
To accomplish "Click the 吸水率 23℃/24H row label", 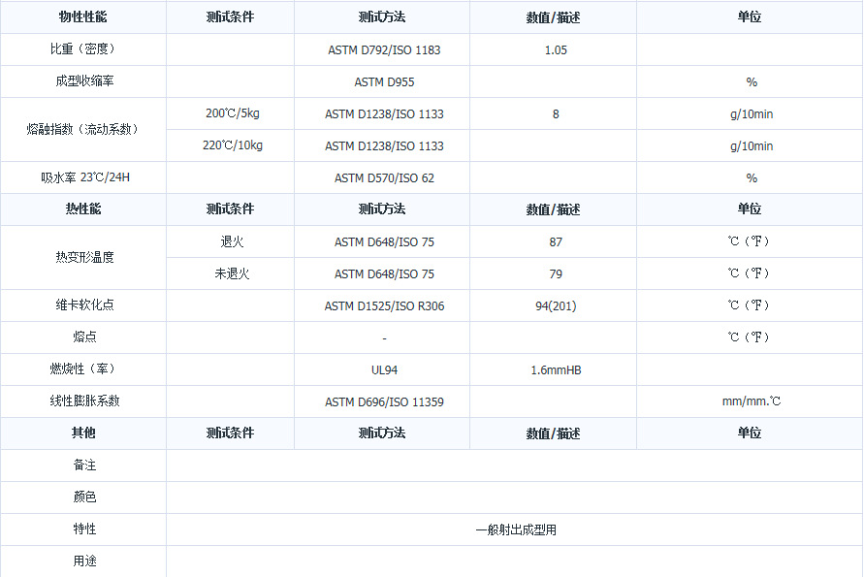I will point(83,177).
